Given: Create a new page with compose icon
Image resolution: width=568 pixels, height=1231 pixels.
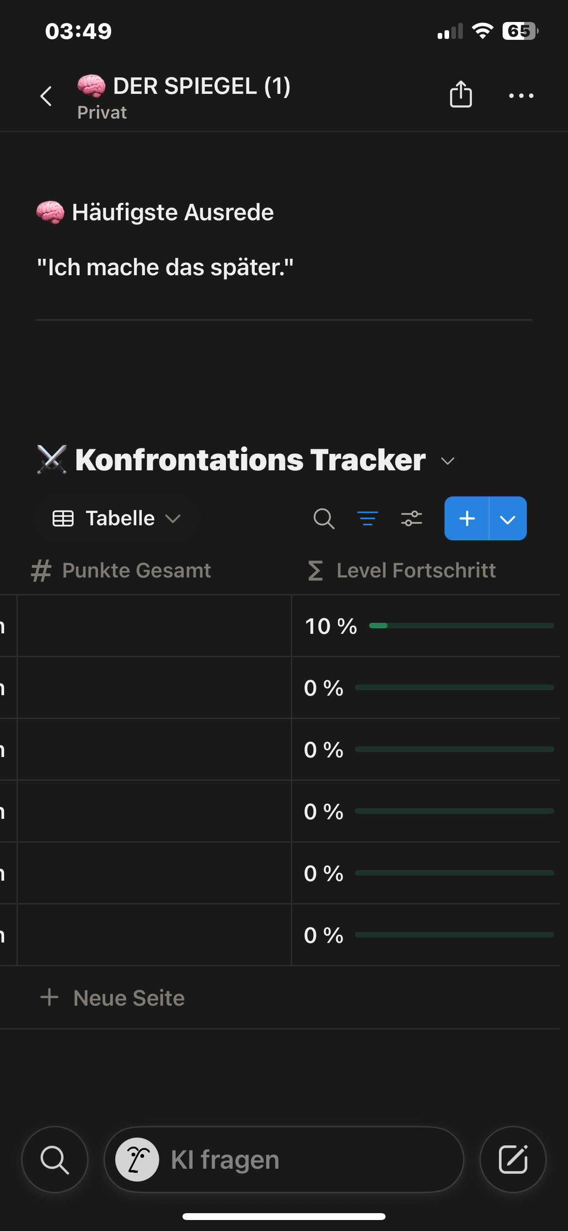Looking at the screenshot, I should [x=513, y=1160].
